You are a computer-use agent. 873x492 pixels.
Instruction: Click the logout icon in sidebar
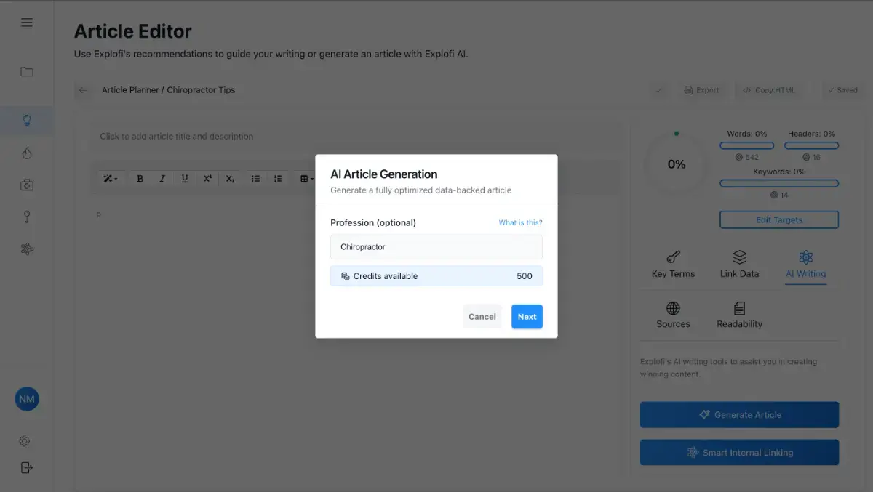click(27, 467)
